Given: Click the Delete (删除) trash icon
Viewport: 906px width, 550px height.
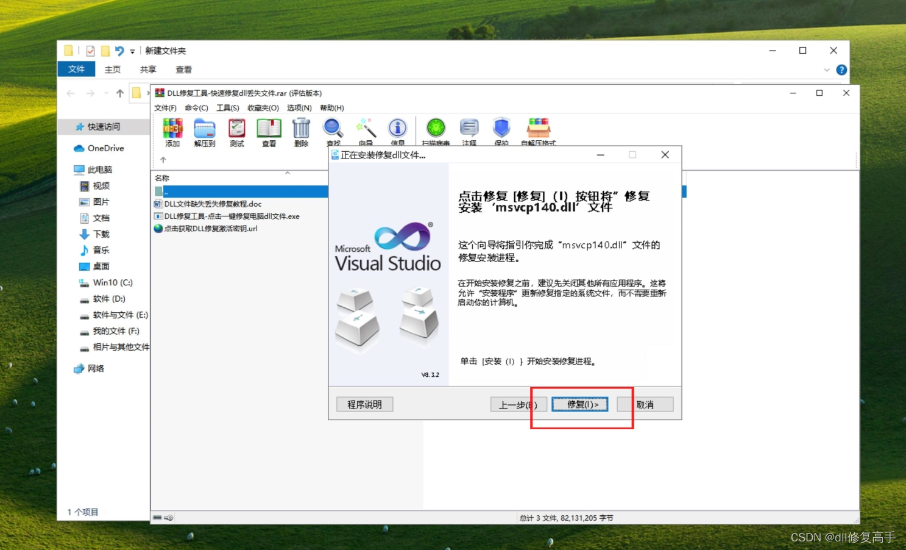Looking at the screenshot, I should [x=301, y=129].
